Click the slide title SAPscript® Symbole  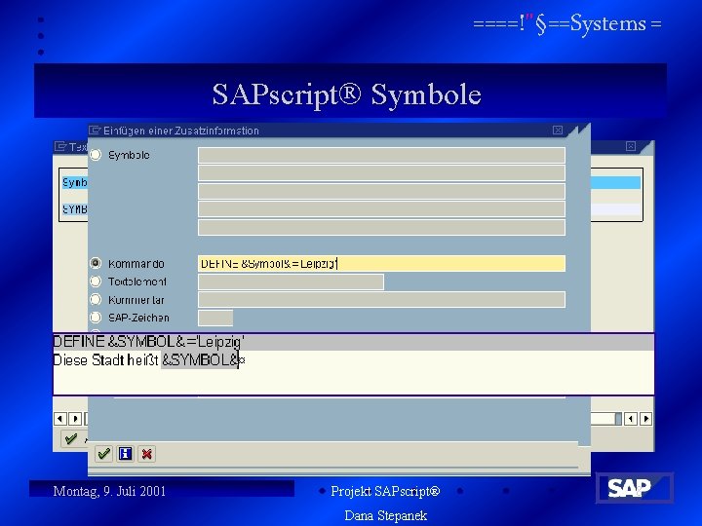(x=346, y=94)
